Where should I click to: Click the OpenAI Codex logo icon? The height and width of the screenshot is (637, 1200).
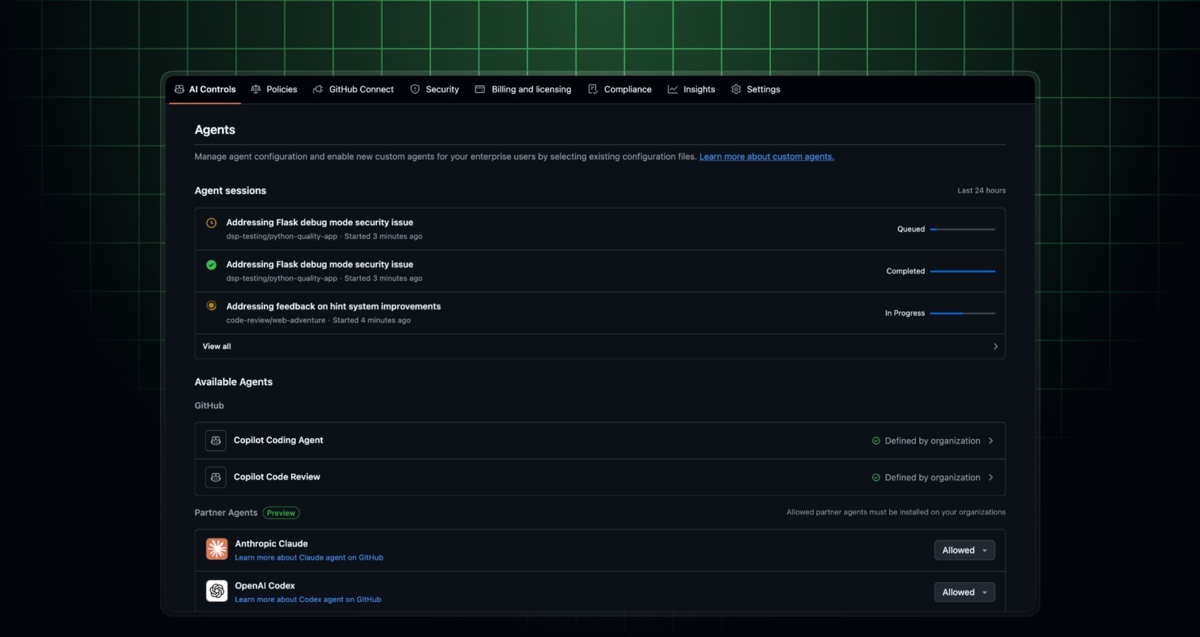[217, 591]
